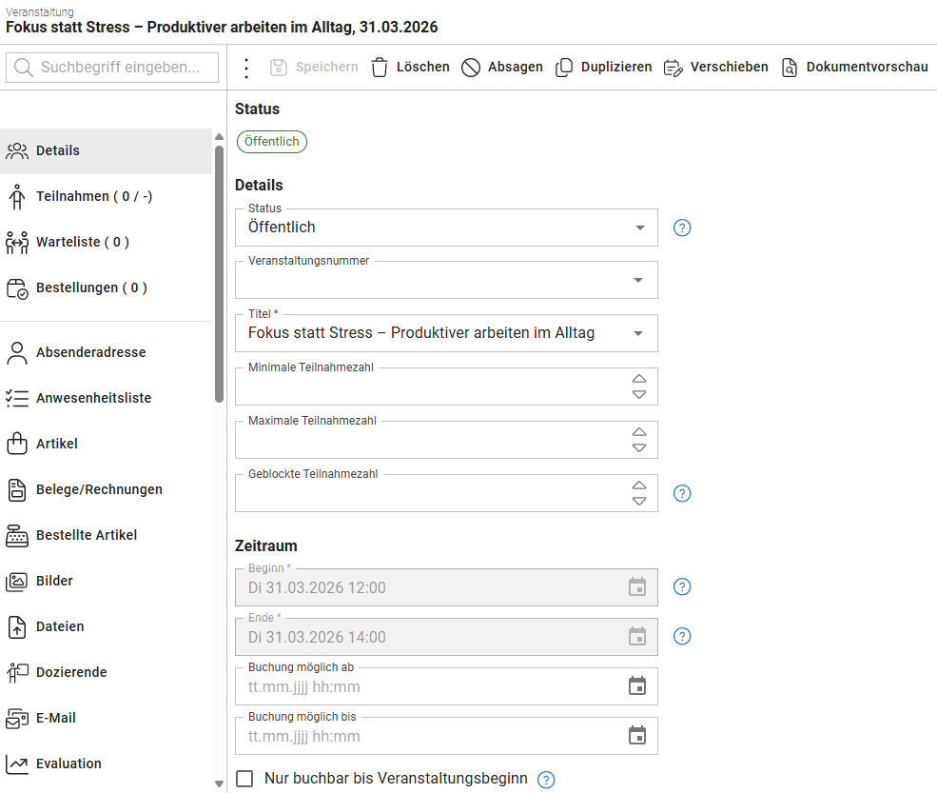Screen dimensions: 937x793
Task: Open the Dokumentvorschau preview
Action: (854, 68)
